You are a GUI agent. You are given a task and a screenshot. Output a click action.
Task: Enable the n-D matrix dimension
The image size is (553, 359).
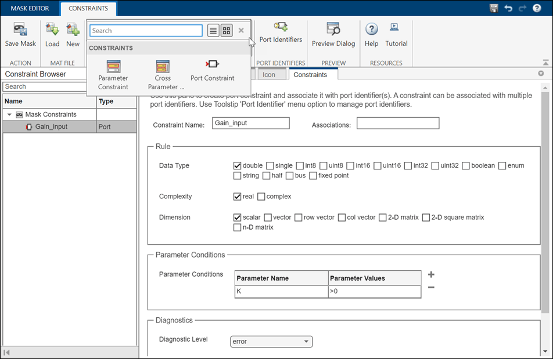237,228
